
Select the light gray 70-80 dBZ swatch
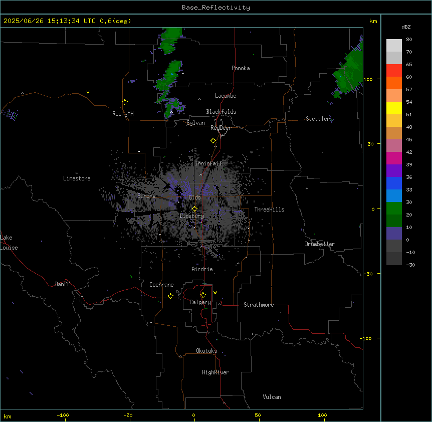(x=394, y=46)
